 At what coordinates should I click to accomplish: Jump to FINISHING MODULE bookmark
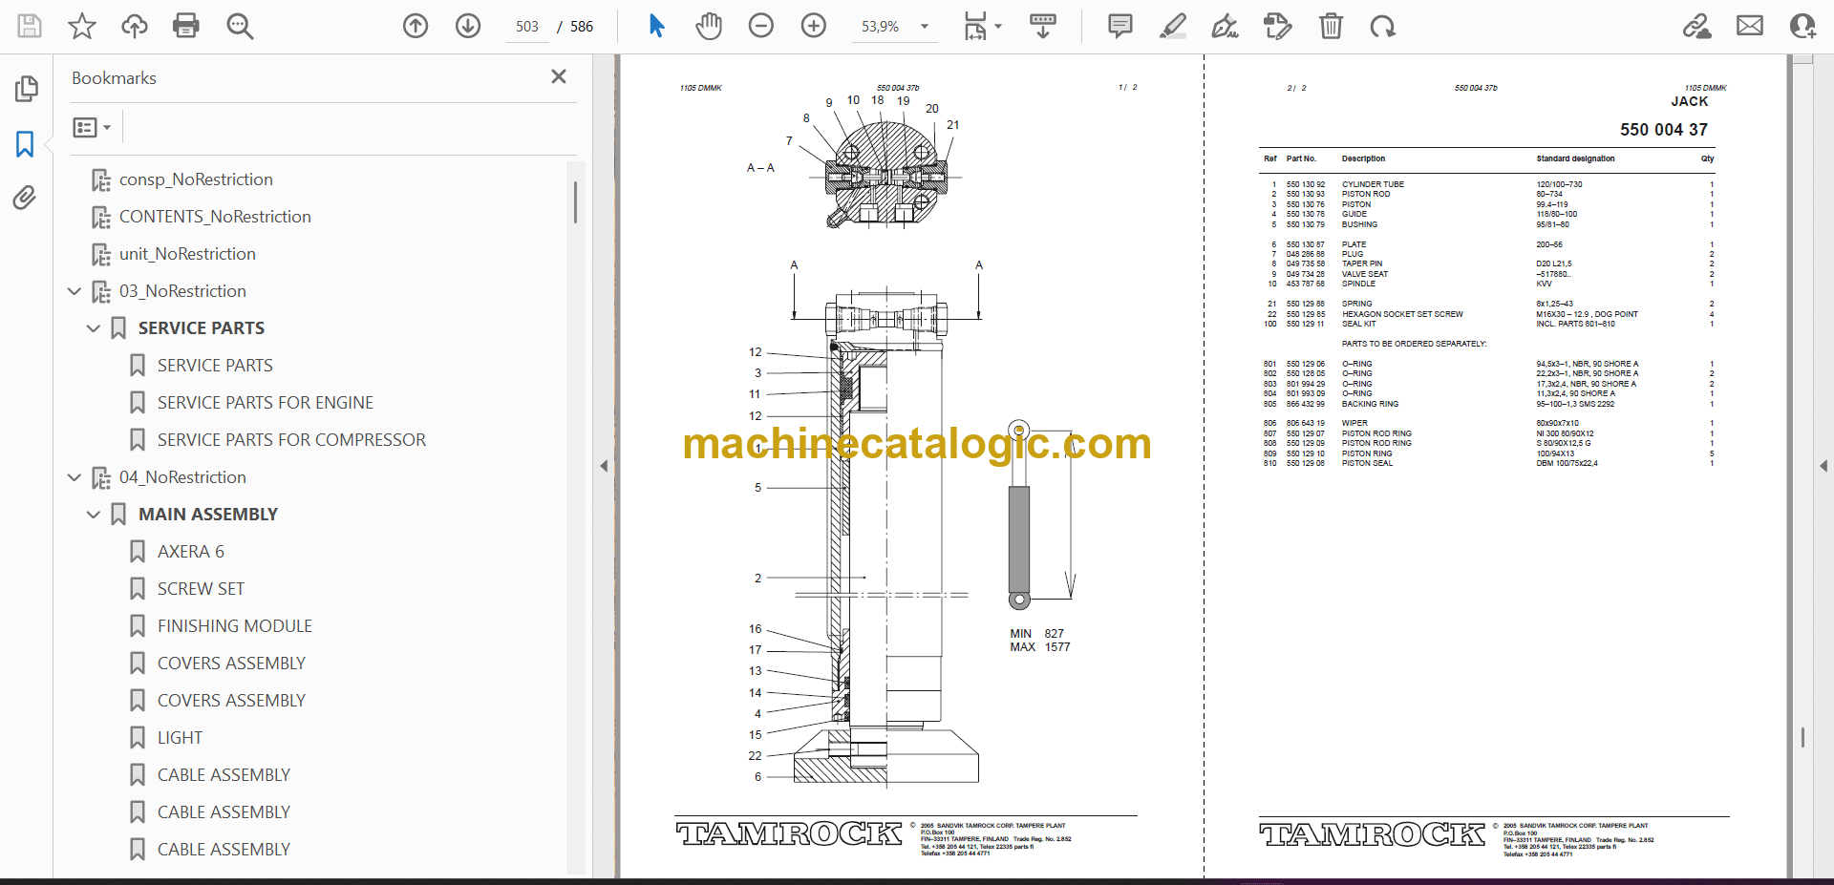pyautogui.click(x=234, y=626)
